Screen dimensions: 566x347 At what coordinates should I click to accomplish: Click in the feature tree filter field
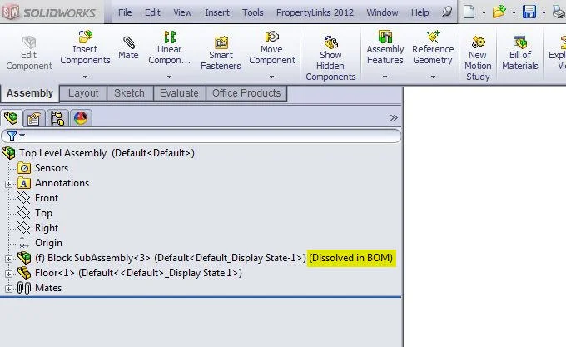(208, 136)
